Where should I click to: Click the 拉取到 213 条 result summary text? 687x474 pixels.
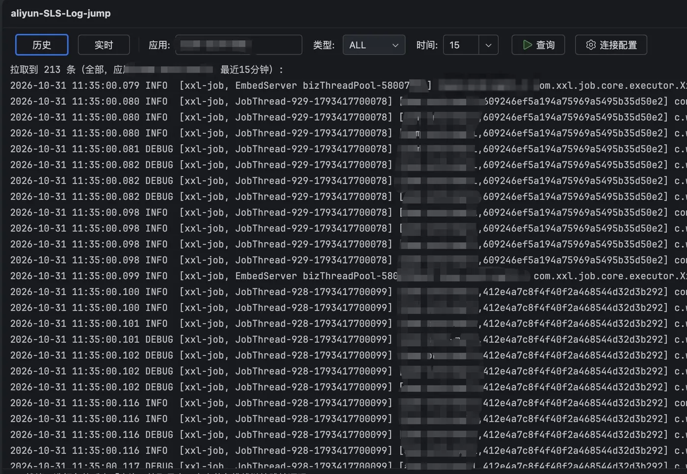pyautogui.click(x=147, y=70)
